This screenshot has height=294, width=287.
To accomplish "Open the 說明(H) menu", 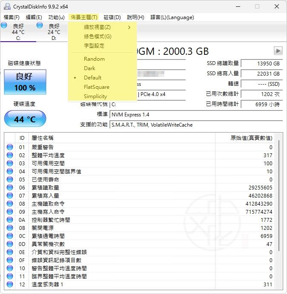I will [x=135, y=17].
